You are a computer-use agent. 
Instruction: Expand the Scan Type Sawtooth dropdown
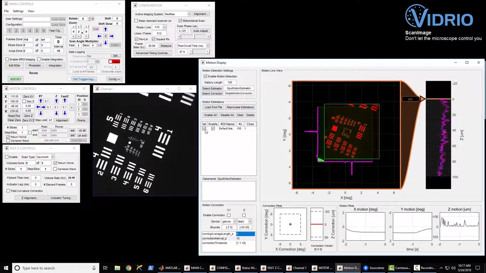coord(44,157)
